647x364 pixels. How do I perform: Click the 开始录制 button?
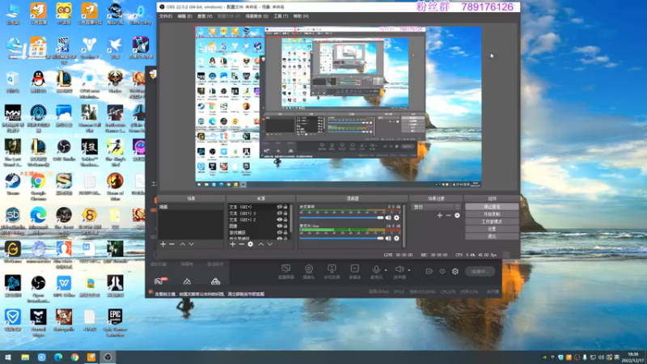pyautogui.click(x=492, y=214)
